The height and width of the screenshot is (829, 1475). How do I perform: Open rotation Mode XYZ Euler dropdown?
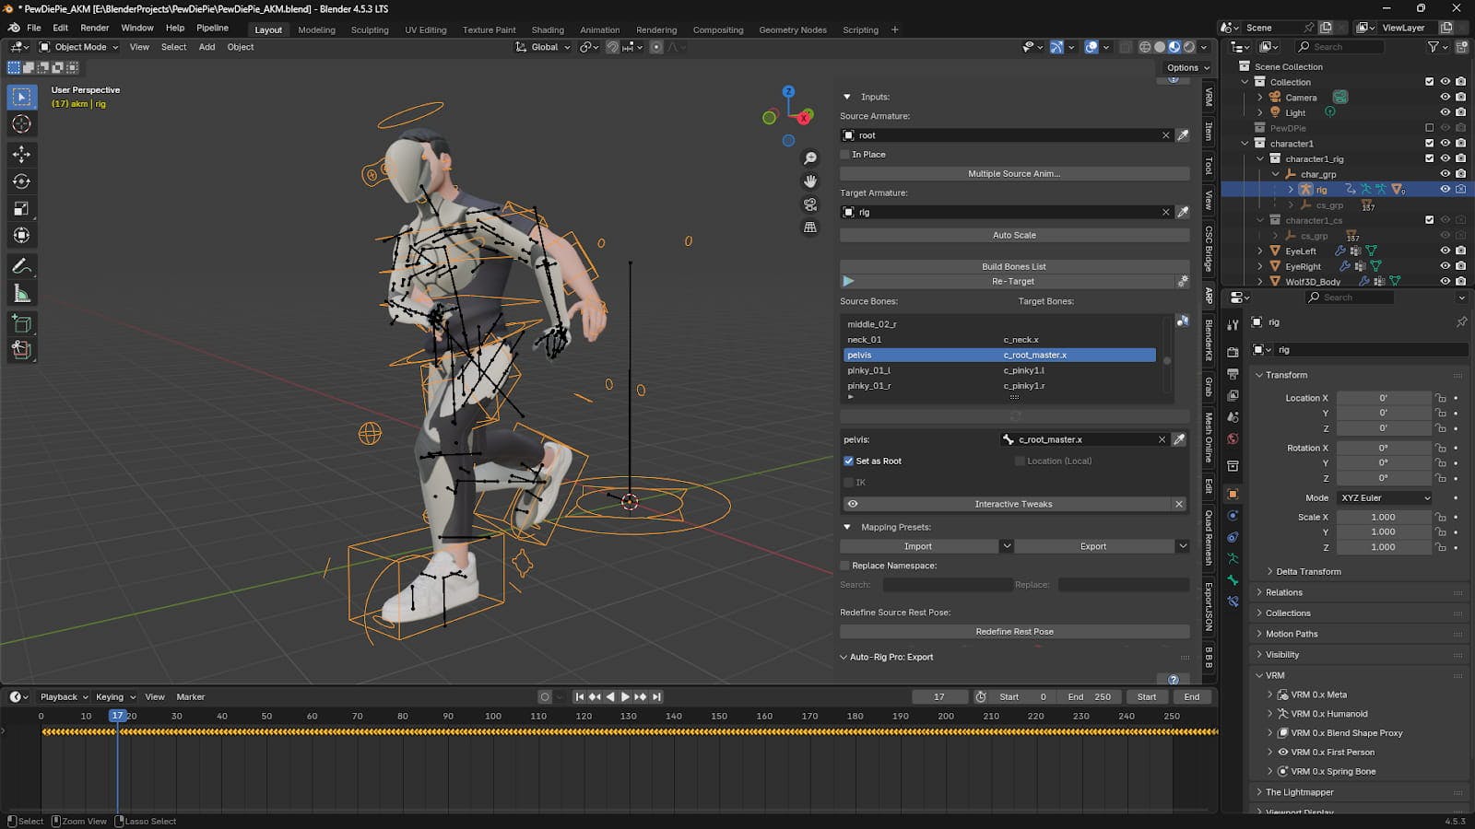pyautogui.click(x=1385, y=498)
